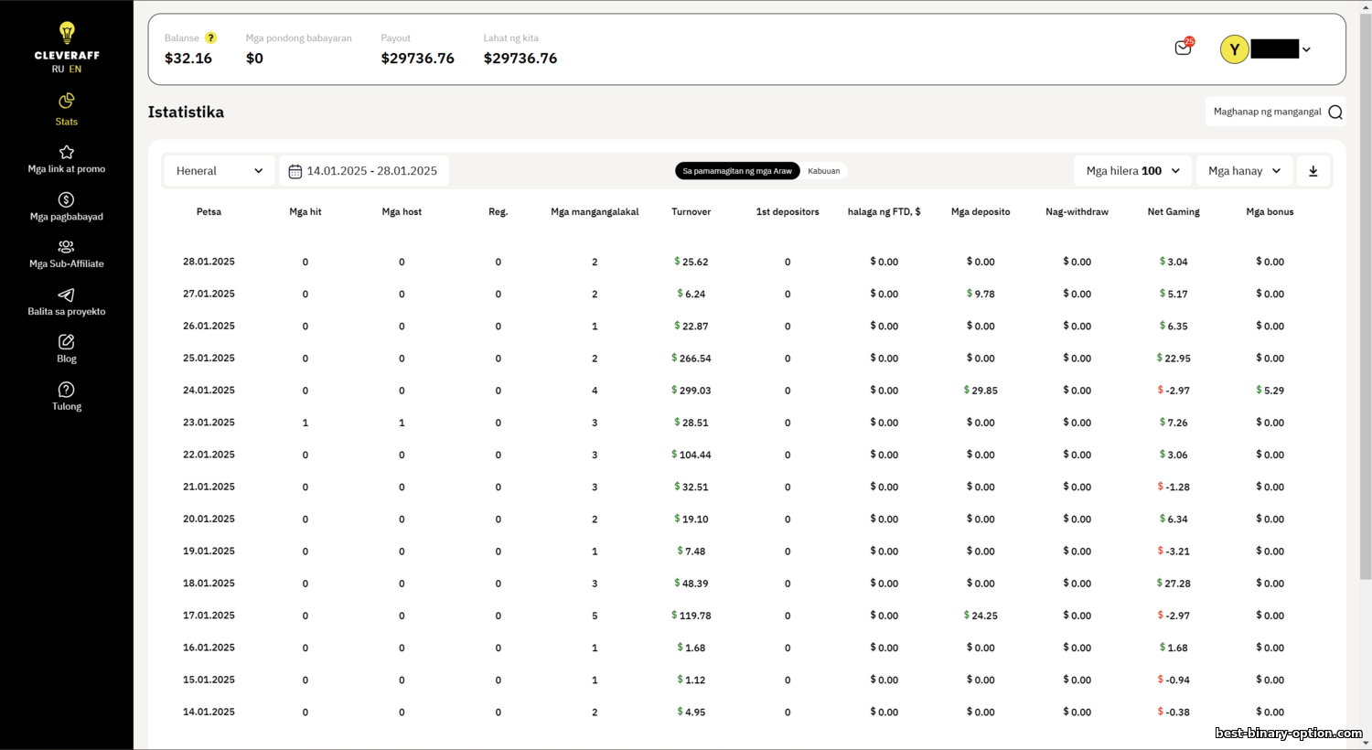Click Mga Sub-Affiliate menu label

pos(66,263)
